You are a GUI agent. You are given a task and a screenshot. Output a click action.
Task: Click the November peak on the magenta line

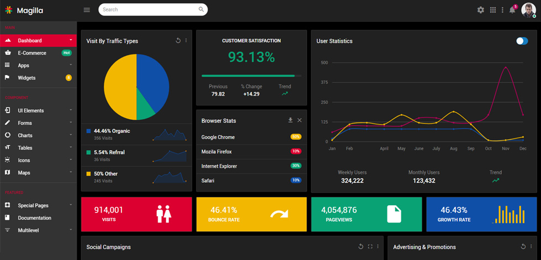click(506, 67)
